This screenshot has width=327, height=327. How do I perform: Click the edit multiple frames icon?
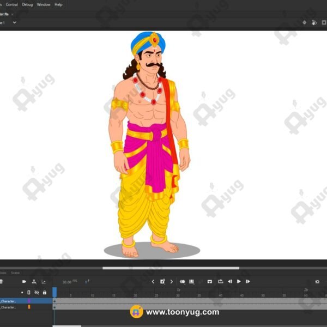(x=191, y=282)
